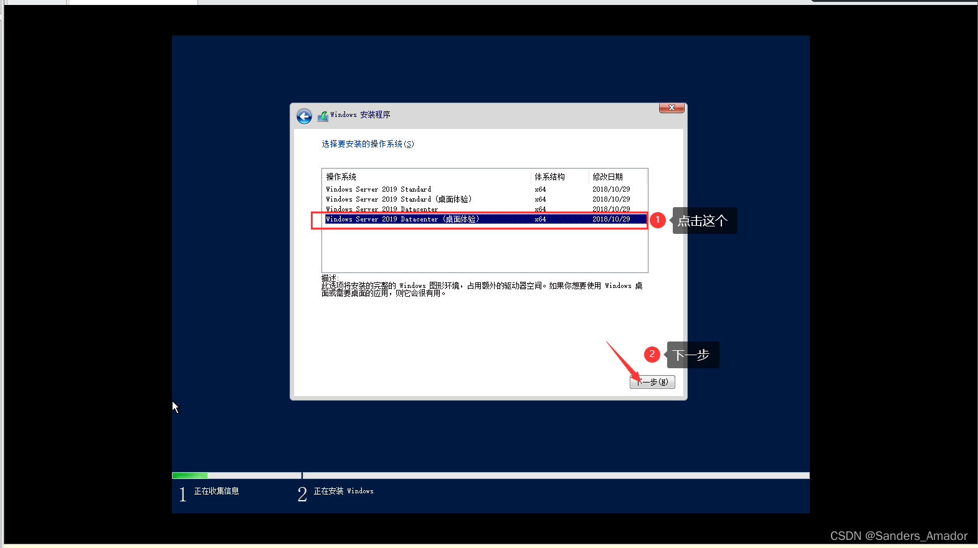Screen dimensions: 978x548
Task: Close the Windows setup dialog
Action: click(672, 108)
